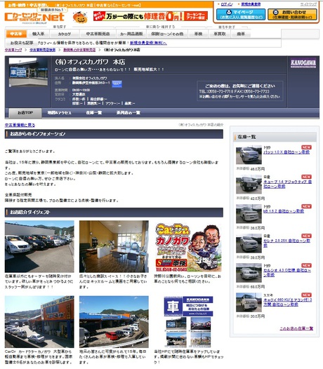Select the 地図&アクセス tab

(x=60, y=113)
